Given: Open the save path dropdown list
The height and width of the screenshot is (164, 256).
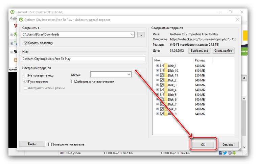Looking at the screenshot, I should click(x=132, y=34).
